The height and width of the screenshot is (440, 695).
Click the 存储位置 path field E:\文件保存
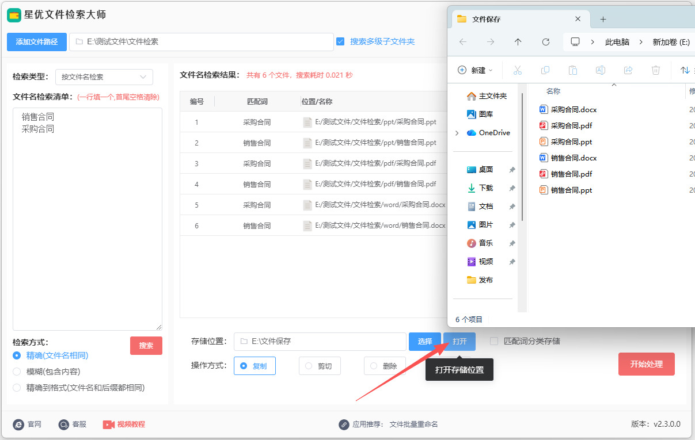point(320,341)
